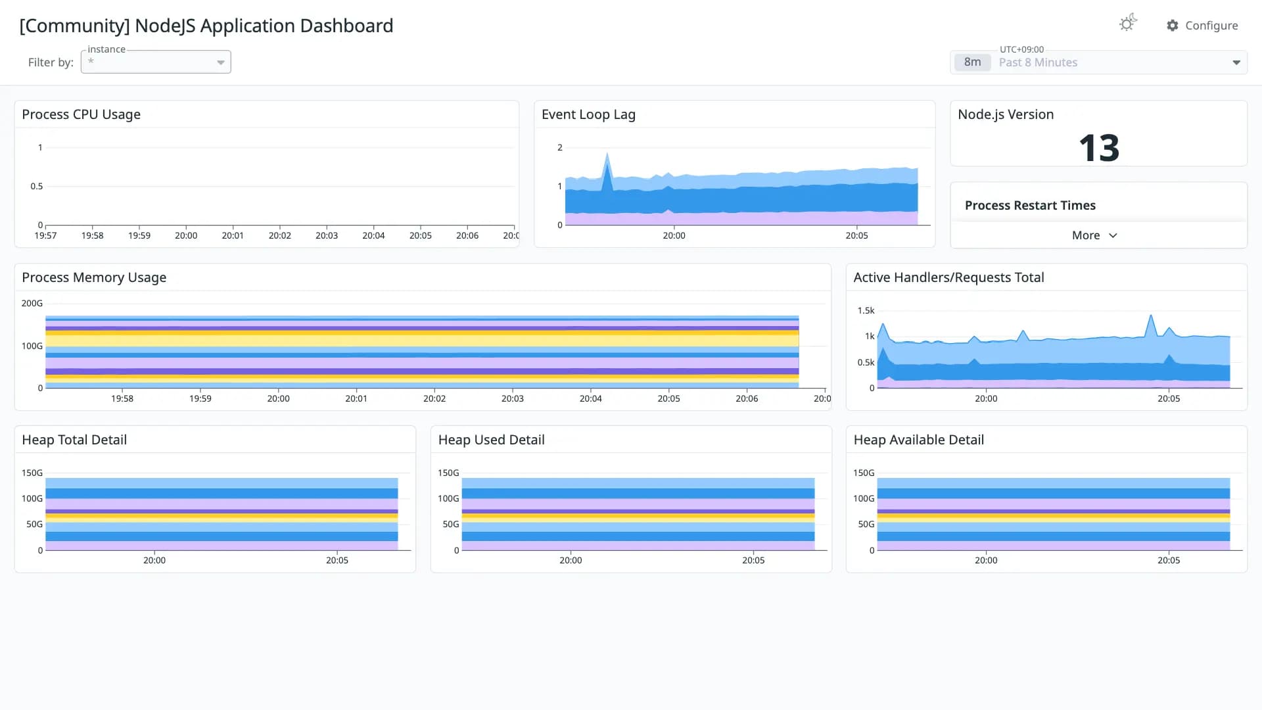Toggle the dark/light theme sun-moon icon

1128,24
